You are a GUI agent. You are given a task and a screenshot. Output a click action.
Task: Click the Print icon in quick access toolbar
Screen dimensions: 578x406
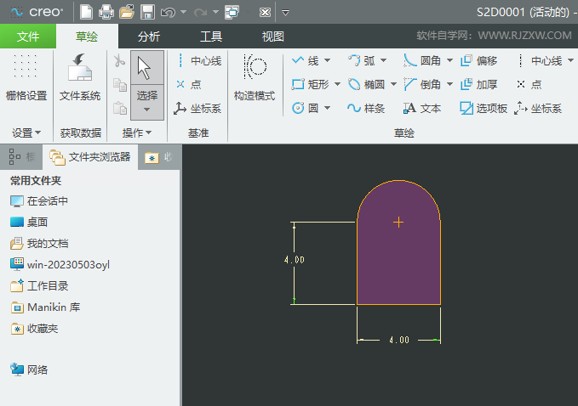coord(106,12)
